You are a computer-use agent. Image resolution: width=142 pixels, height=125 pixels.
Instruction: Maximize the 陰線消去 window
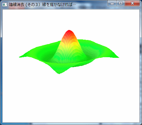(x=121, y=3)
